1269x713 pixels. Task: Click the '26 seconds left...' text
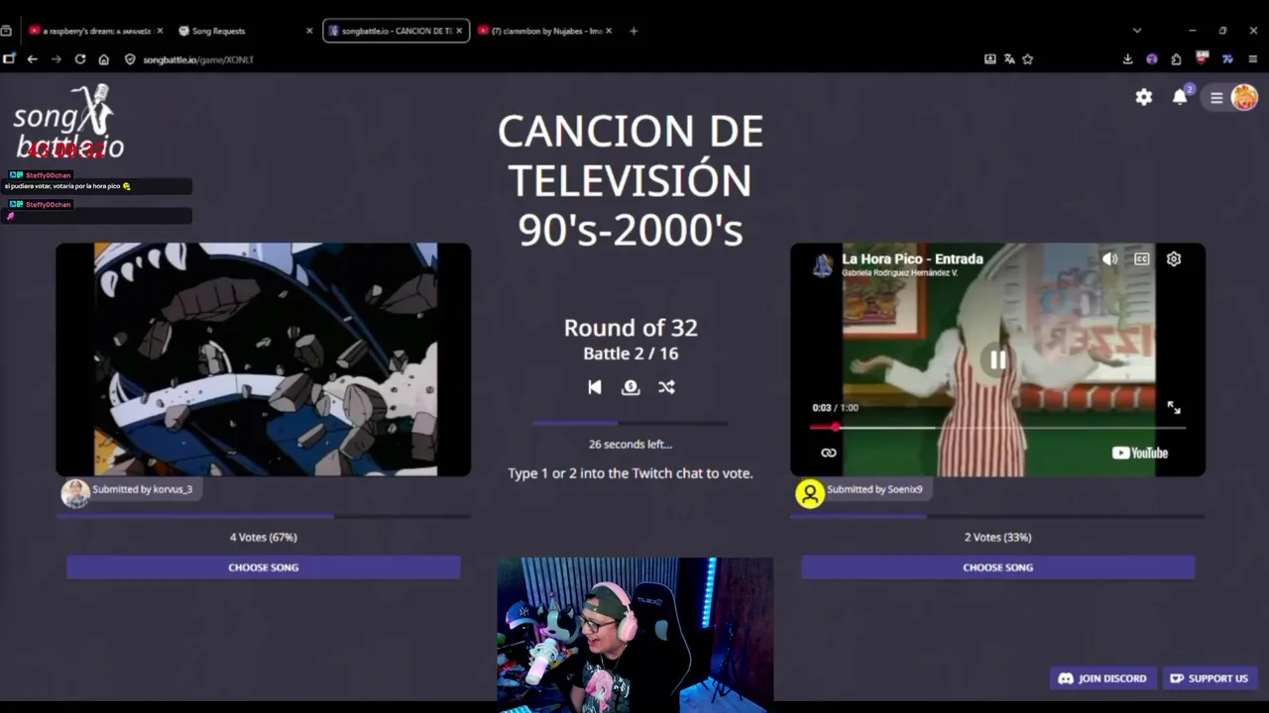[631, 445]
